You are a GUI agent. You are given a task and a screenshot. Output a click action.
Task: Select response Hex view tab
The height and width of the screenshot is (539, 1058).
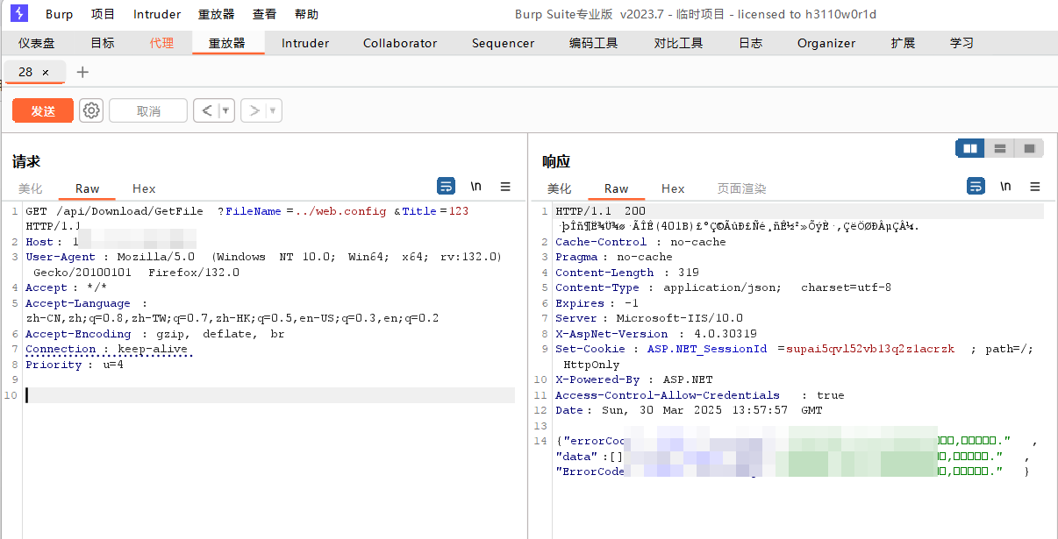(x=673, y=188)
